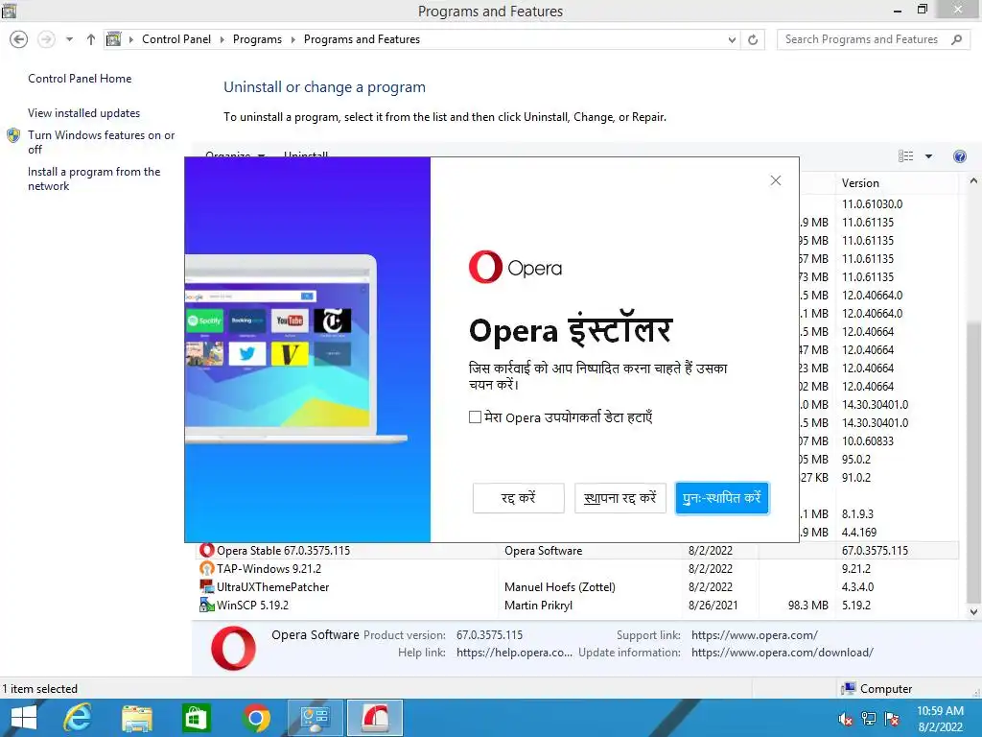Select Programs and Features breadcrumb
Image resolution: width=982 pixels, height=737 pixels.
click(362, 39)
